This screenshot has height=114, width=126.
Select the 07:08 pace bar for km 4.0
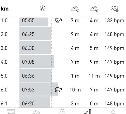click(x=37, y=61)
